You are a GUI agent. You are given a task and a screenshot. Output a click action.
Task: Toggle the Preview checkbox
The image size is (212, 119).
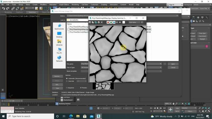point(81,88)
